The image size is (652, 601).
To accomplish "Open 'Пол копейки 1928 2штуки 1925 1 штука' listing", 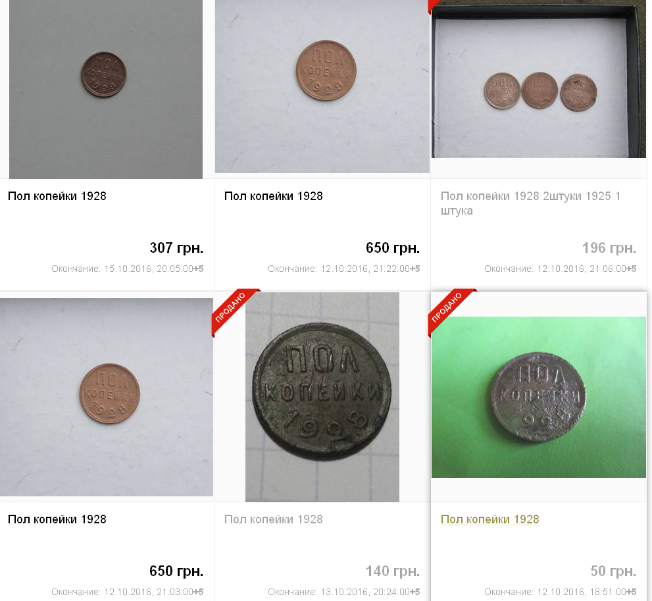I will point(530,203).
